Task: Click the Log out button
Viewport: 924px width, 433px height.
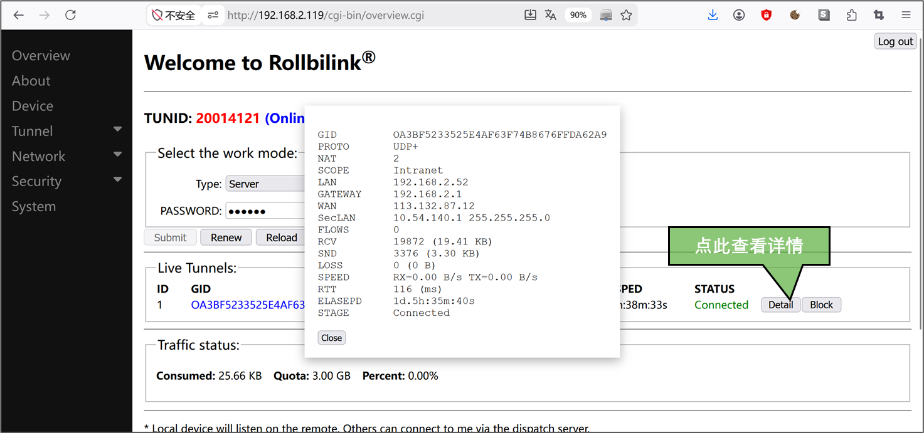Action: coord(895,41)
